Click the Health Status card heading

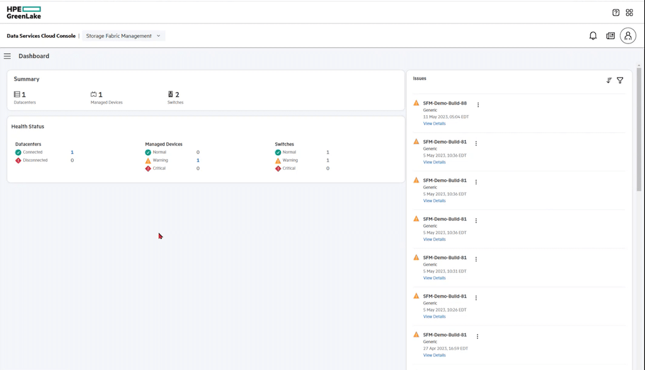tap(28, 126)
